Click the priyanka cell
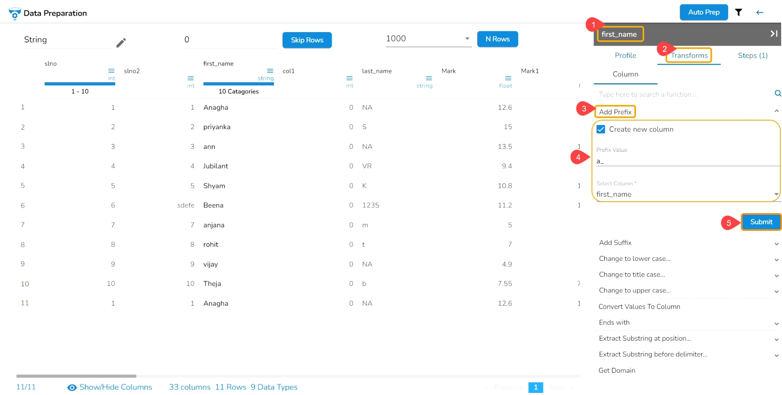The height and width of the screenshot is (395, 782). pyautogui.click(x=217, y=127)
